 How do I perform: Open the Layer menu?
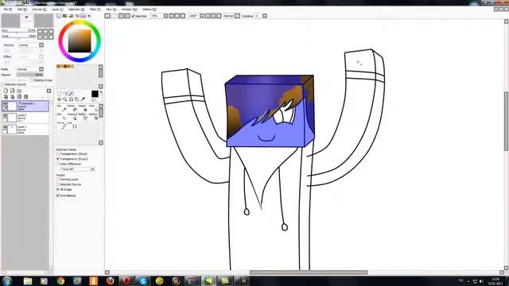point(57,10)
